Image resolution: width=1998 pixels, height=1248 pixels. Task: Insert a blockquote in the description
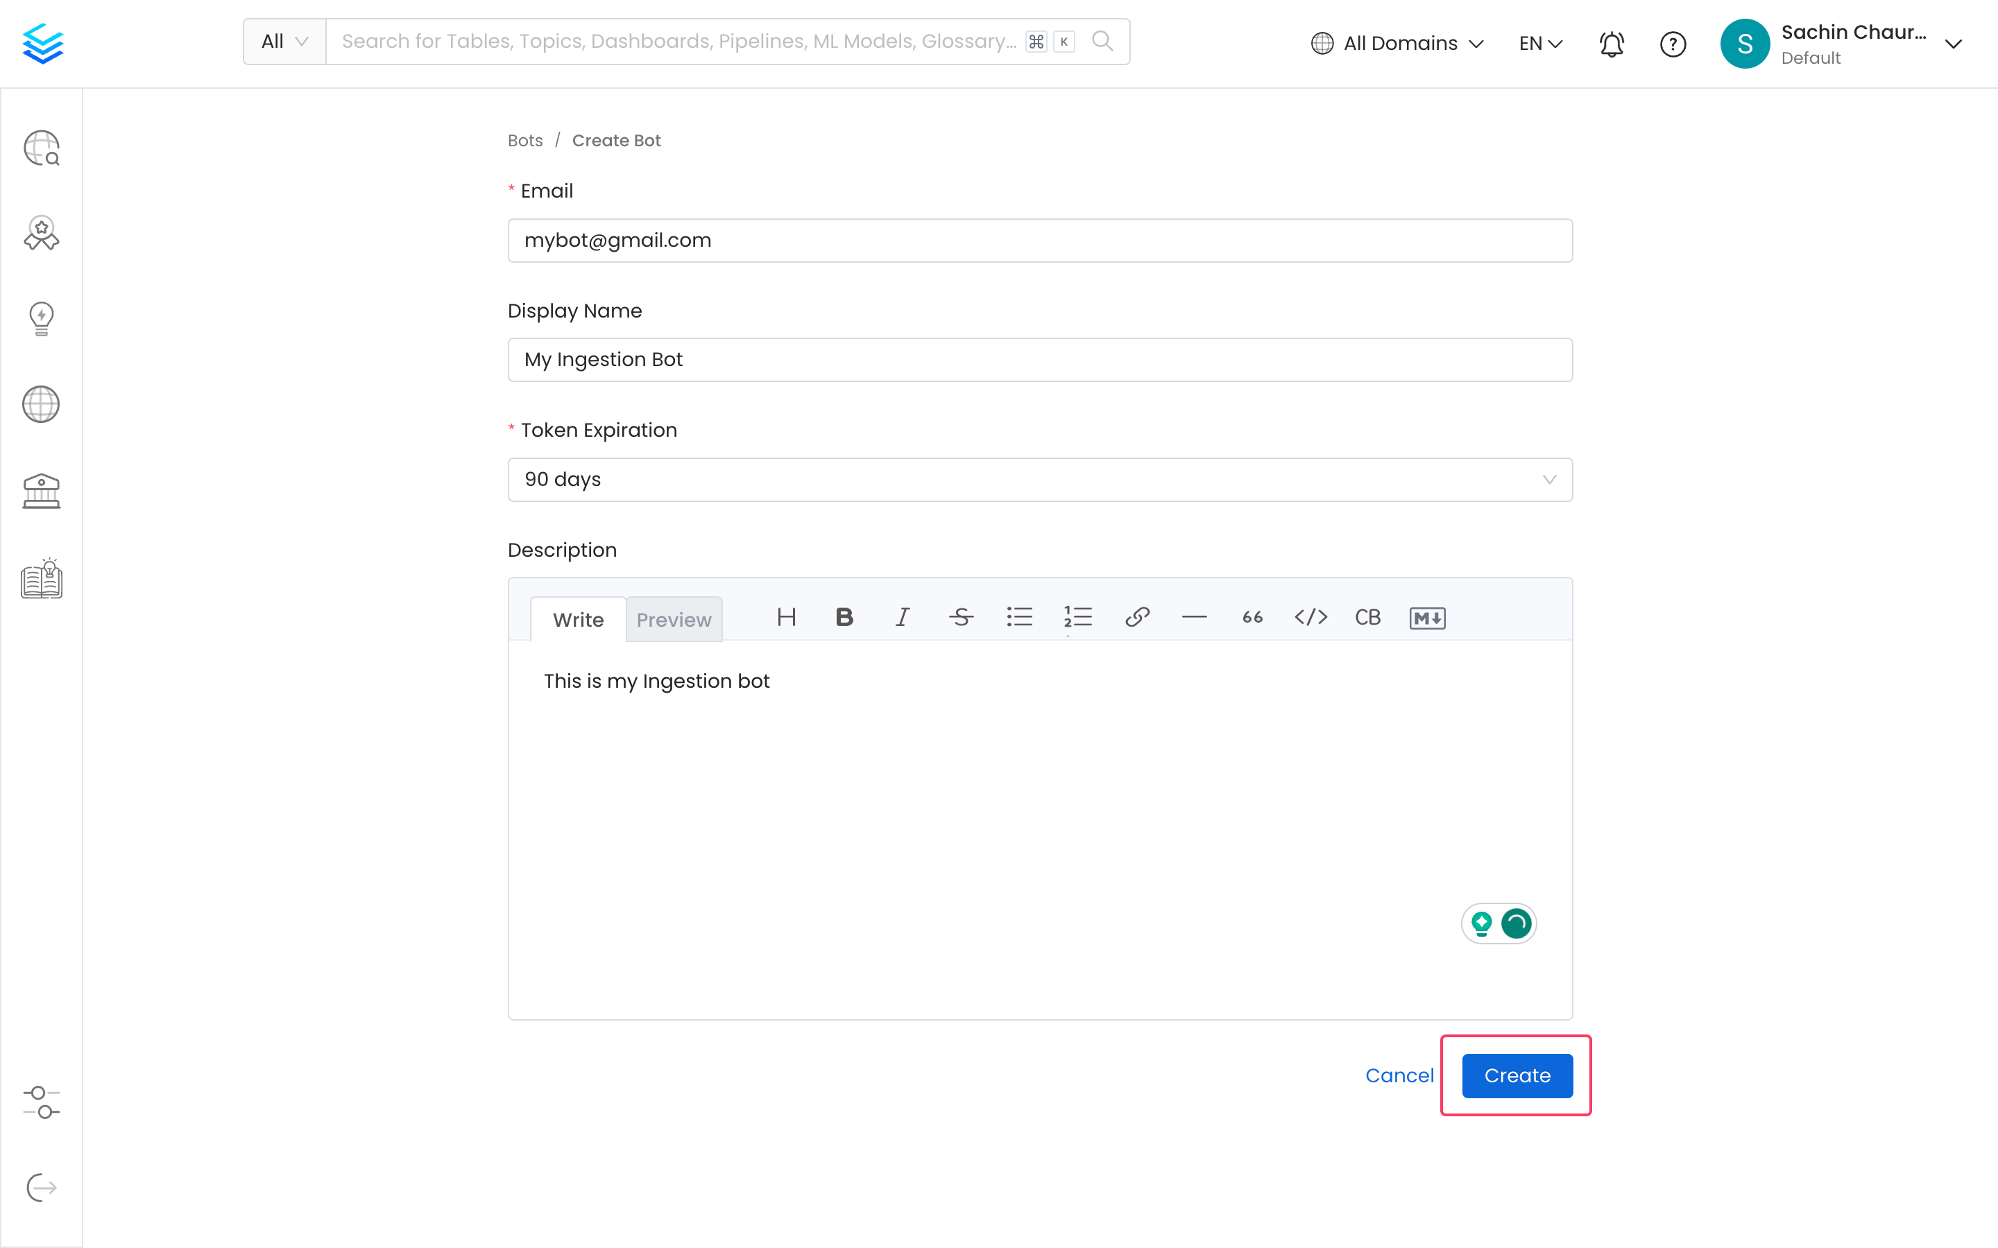(x=1251, y=616)
